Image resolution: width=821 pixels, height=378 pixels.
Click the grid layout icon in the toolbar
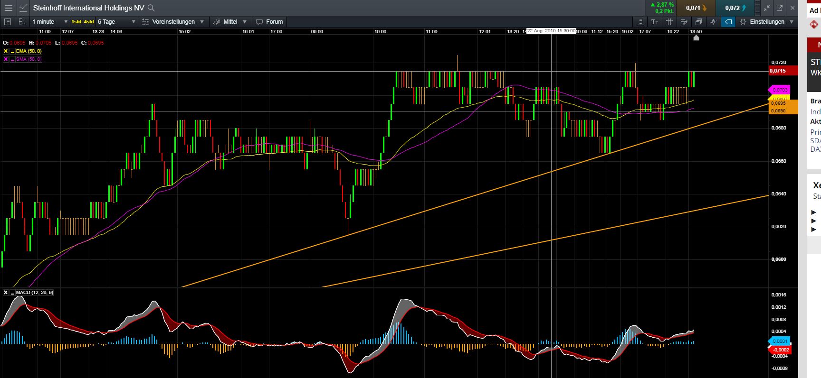pos(22,22)
